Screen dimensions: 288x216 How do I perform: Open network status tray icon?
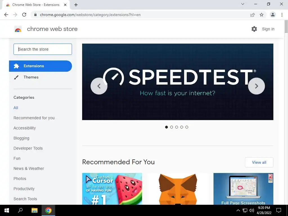tap(245, 210)
